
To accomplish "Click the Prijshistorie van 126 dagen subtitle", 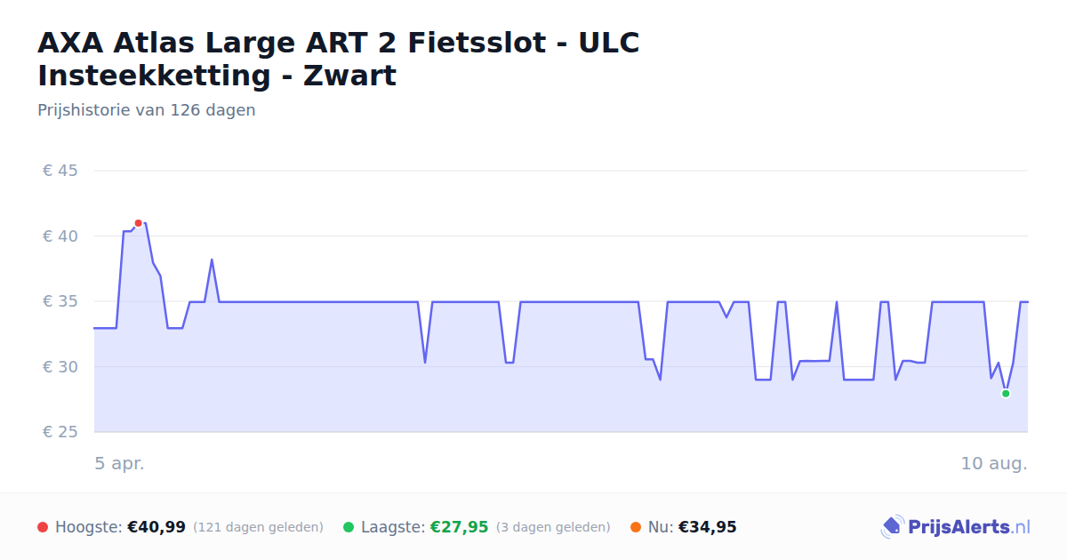I will [147, 110].
